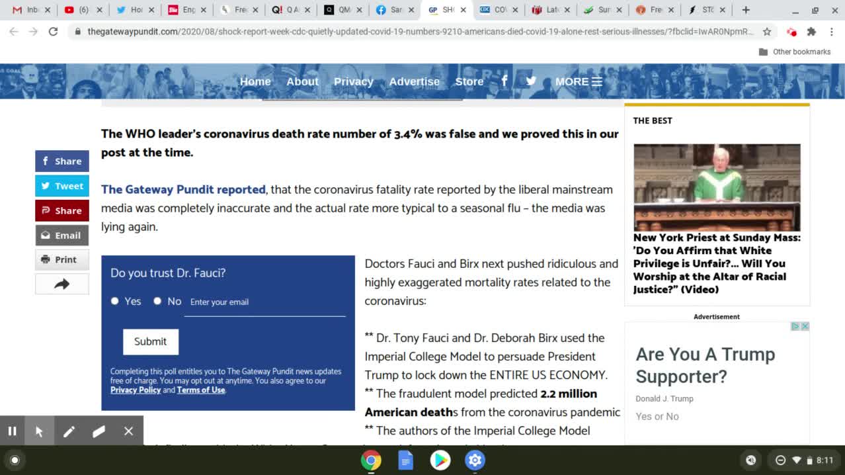Select the cursor pointer tool in recorder toolbar
845x475 pixels.
39,431
